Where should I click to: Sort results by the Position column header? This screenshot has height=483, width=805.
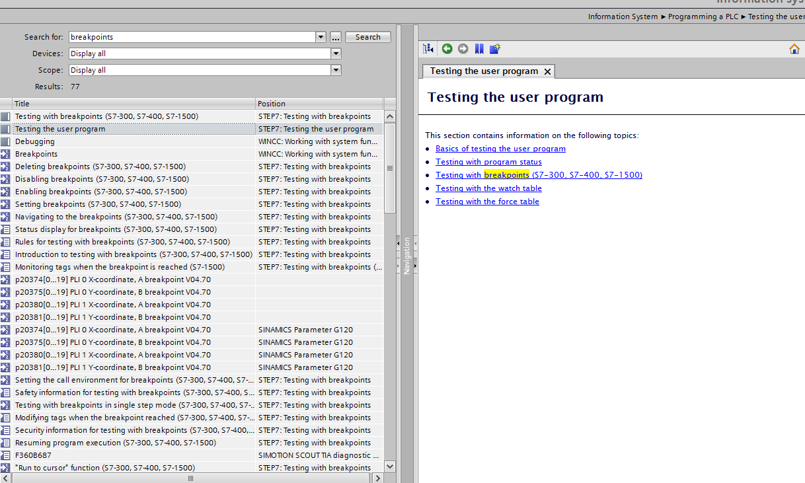coord(319,104)
